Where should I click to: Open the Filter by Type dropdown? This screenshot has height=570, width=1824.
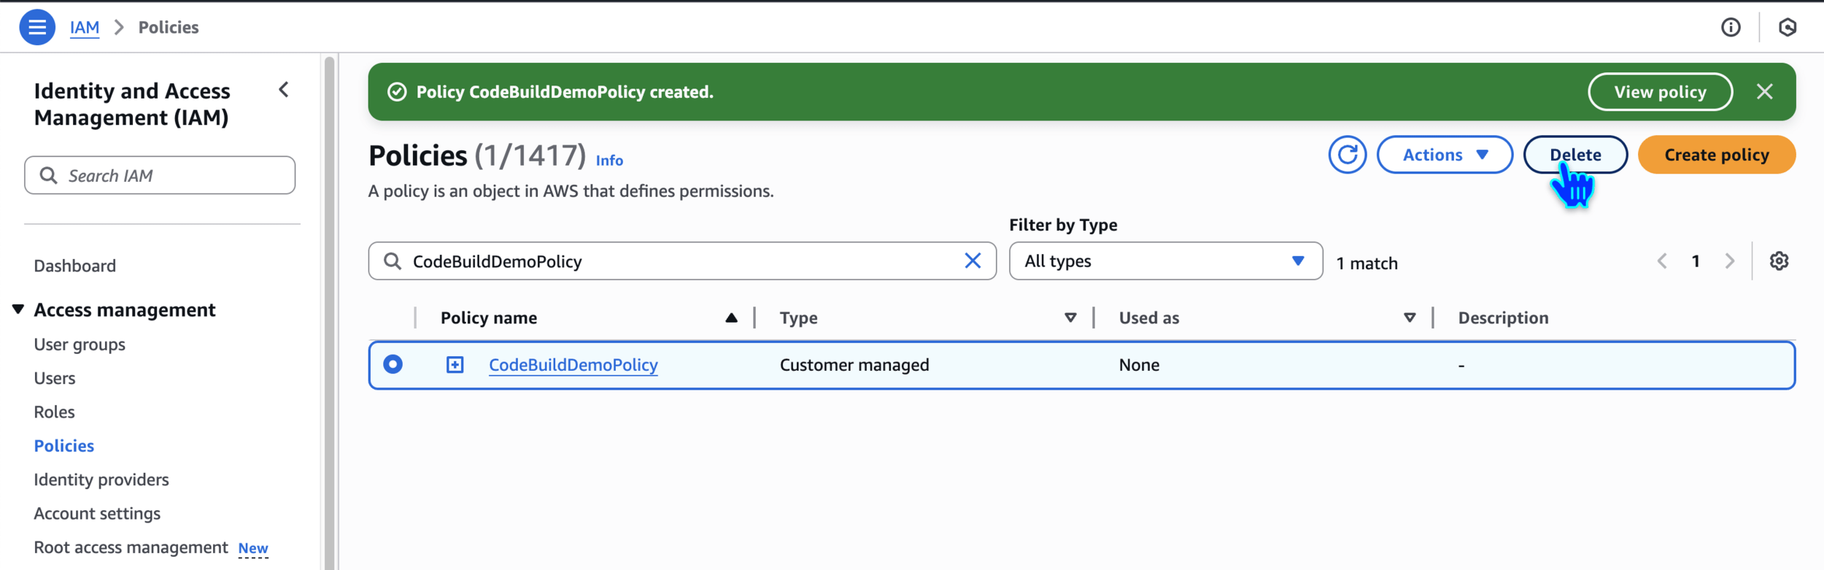(1165, 261)
